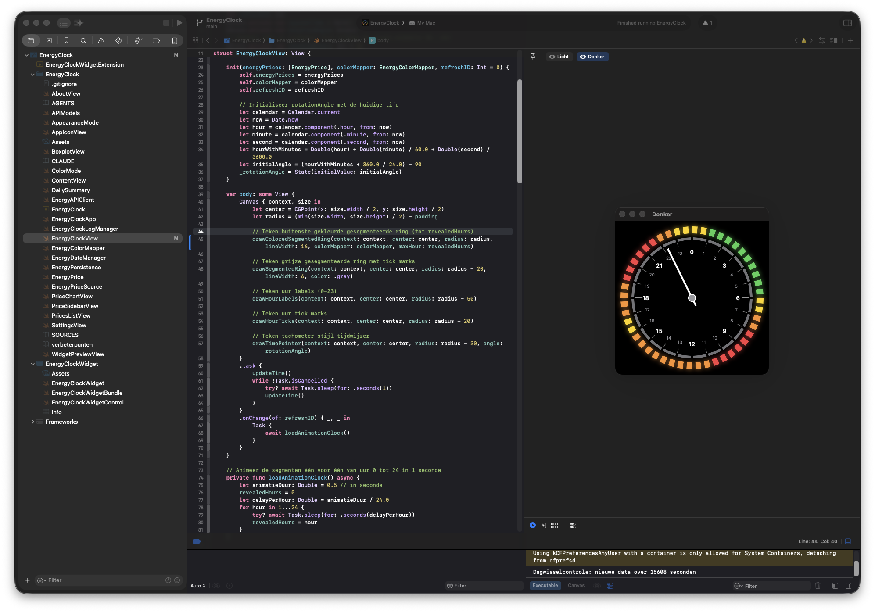Select the preview selectable mode arrow icon
This screenshot has width=875, height=612.
pos(543,525)
